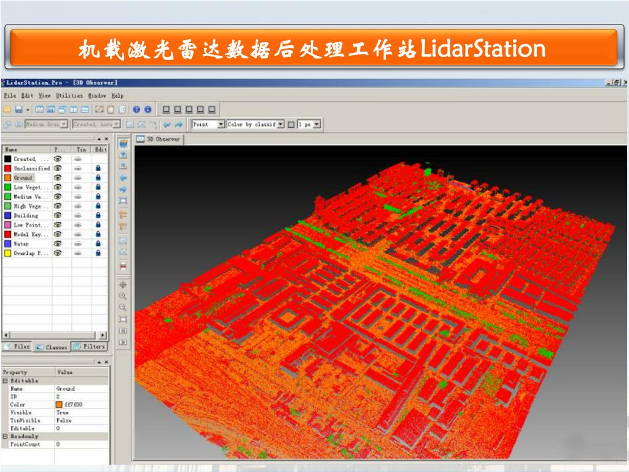This screenshot has width=629, height=472.
Task: Click the yellow Open file toolbar icon
Action: 7,109
